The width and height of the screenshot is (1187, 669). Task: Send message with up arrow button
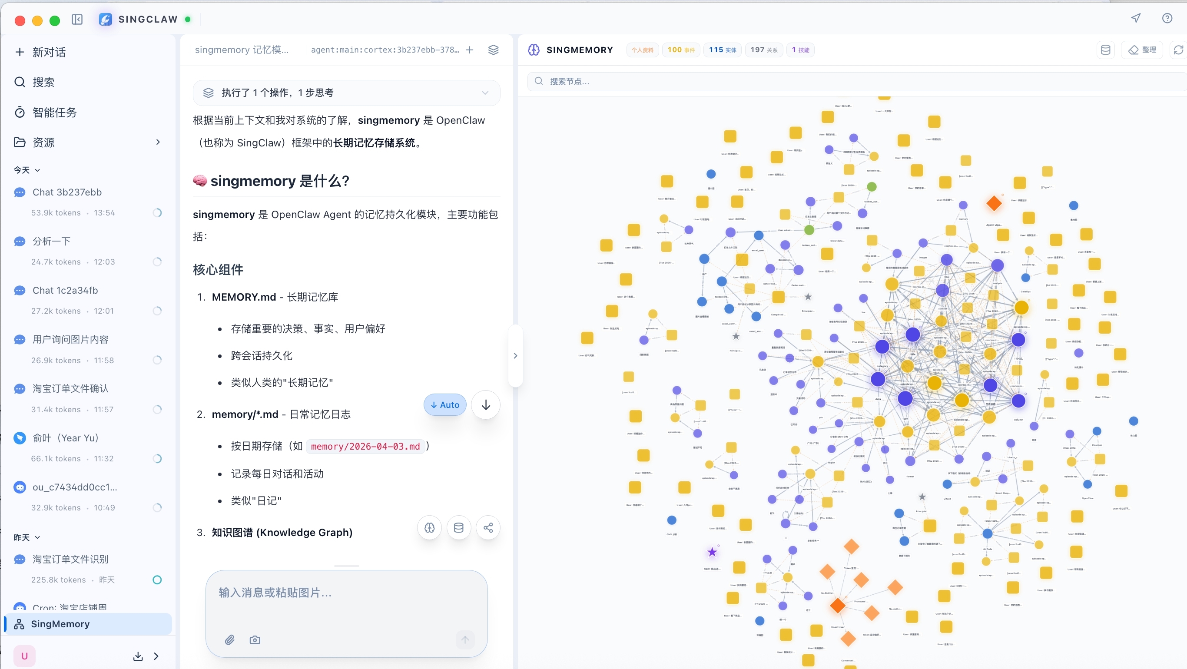(x=465, y=639)
